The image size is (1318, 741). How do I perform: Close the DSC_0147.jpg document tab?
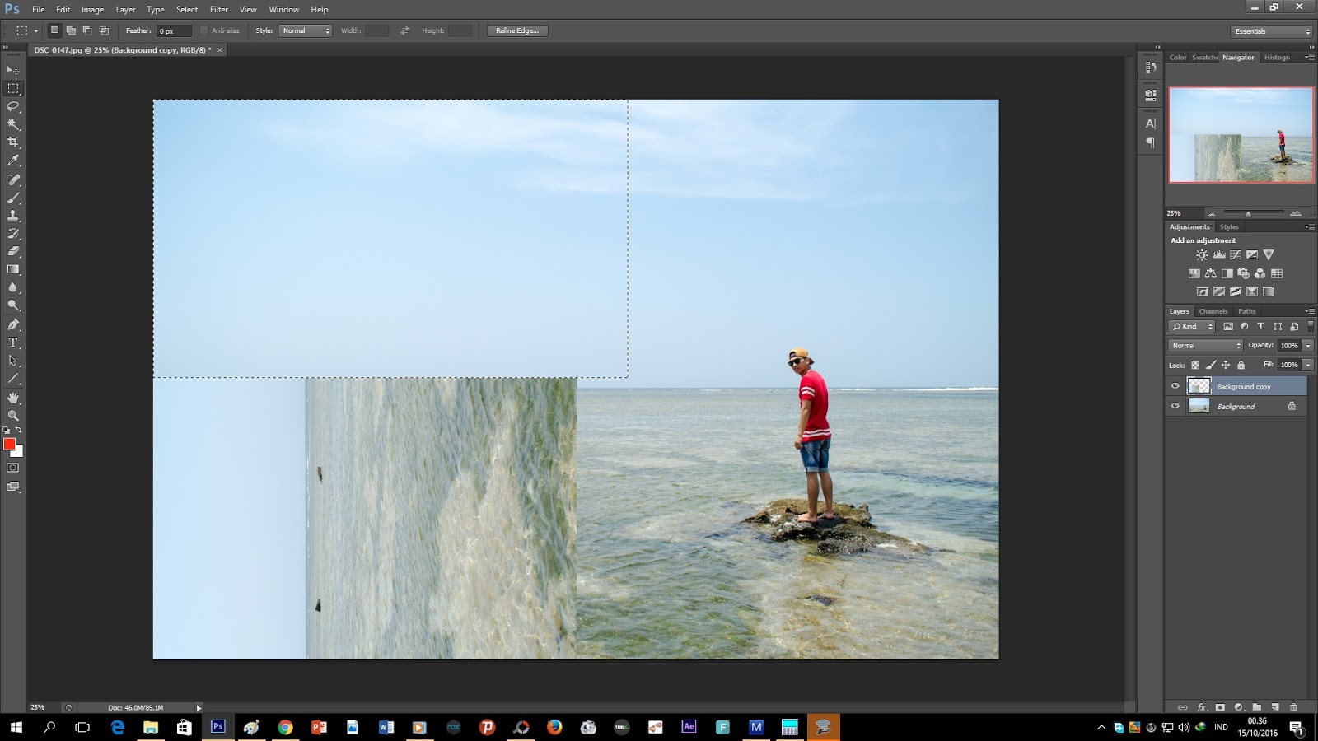219,50
